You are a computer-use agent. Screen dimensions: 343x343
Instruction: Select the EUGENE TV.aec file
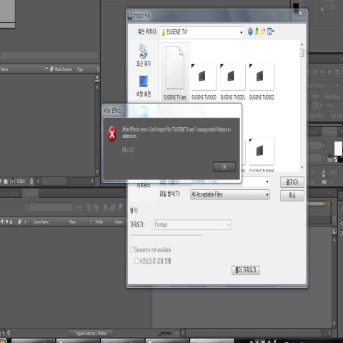[x=175, y=71]
